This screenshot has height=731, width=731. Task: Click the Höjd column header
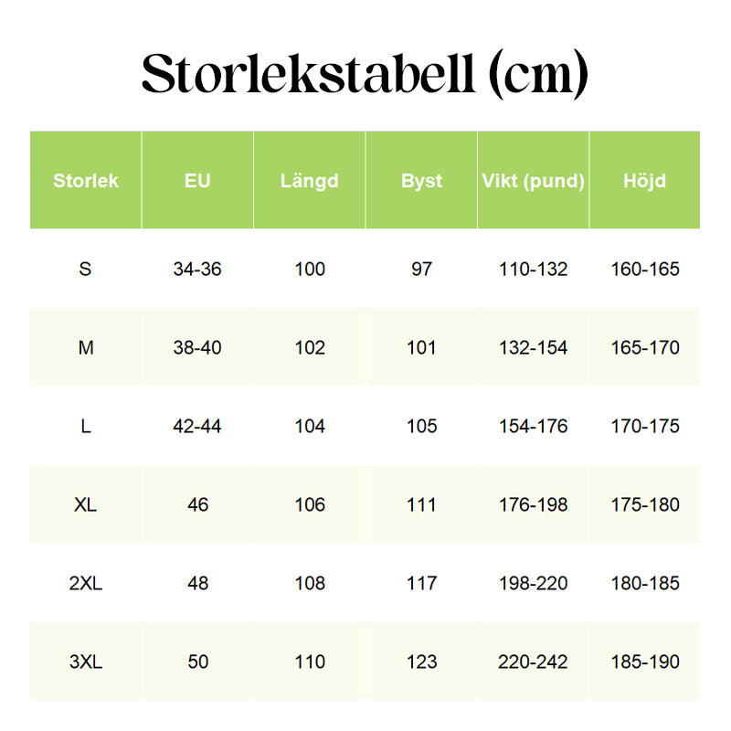point(645,180)
